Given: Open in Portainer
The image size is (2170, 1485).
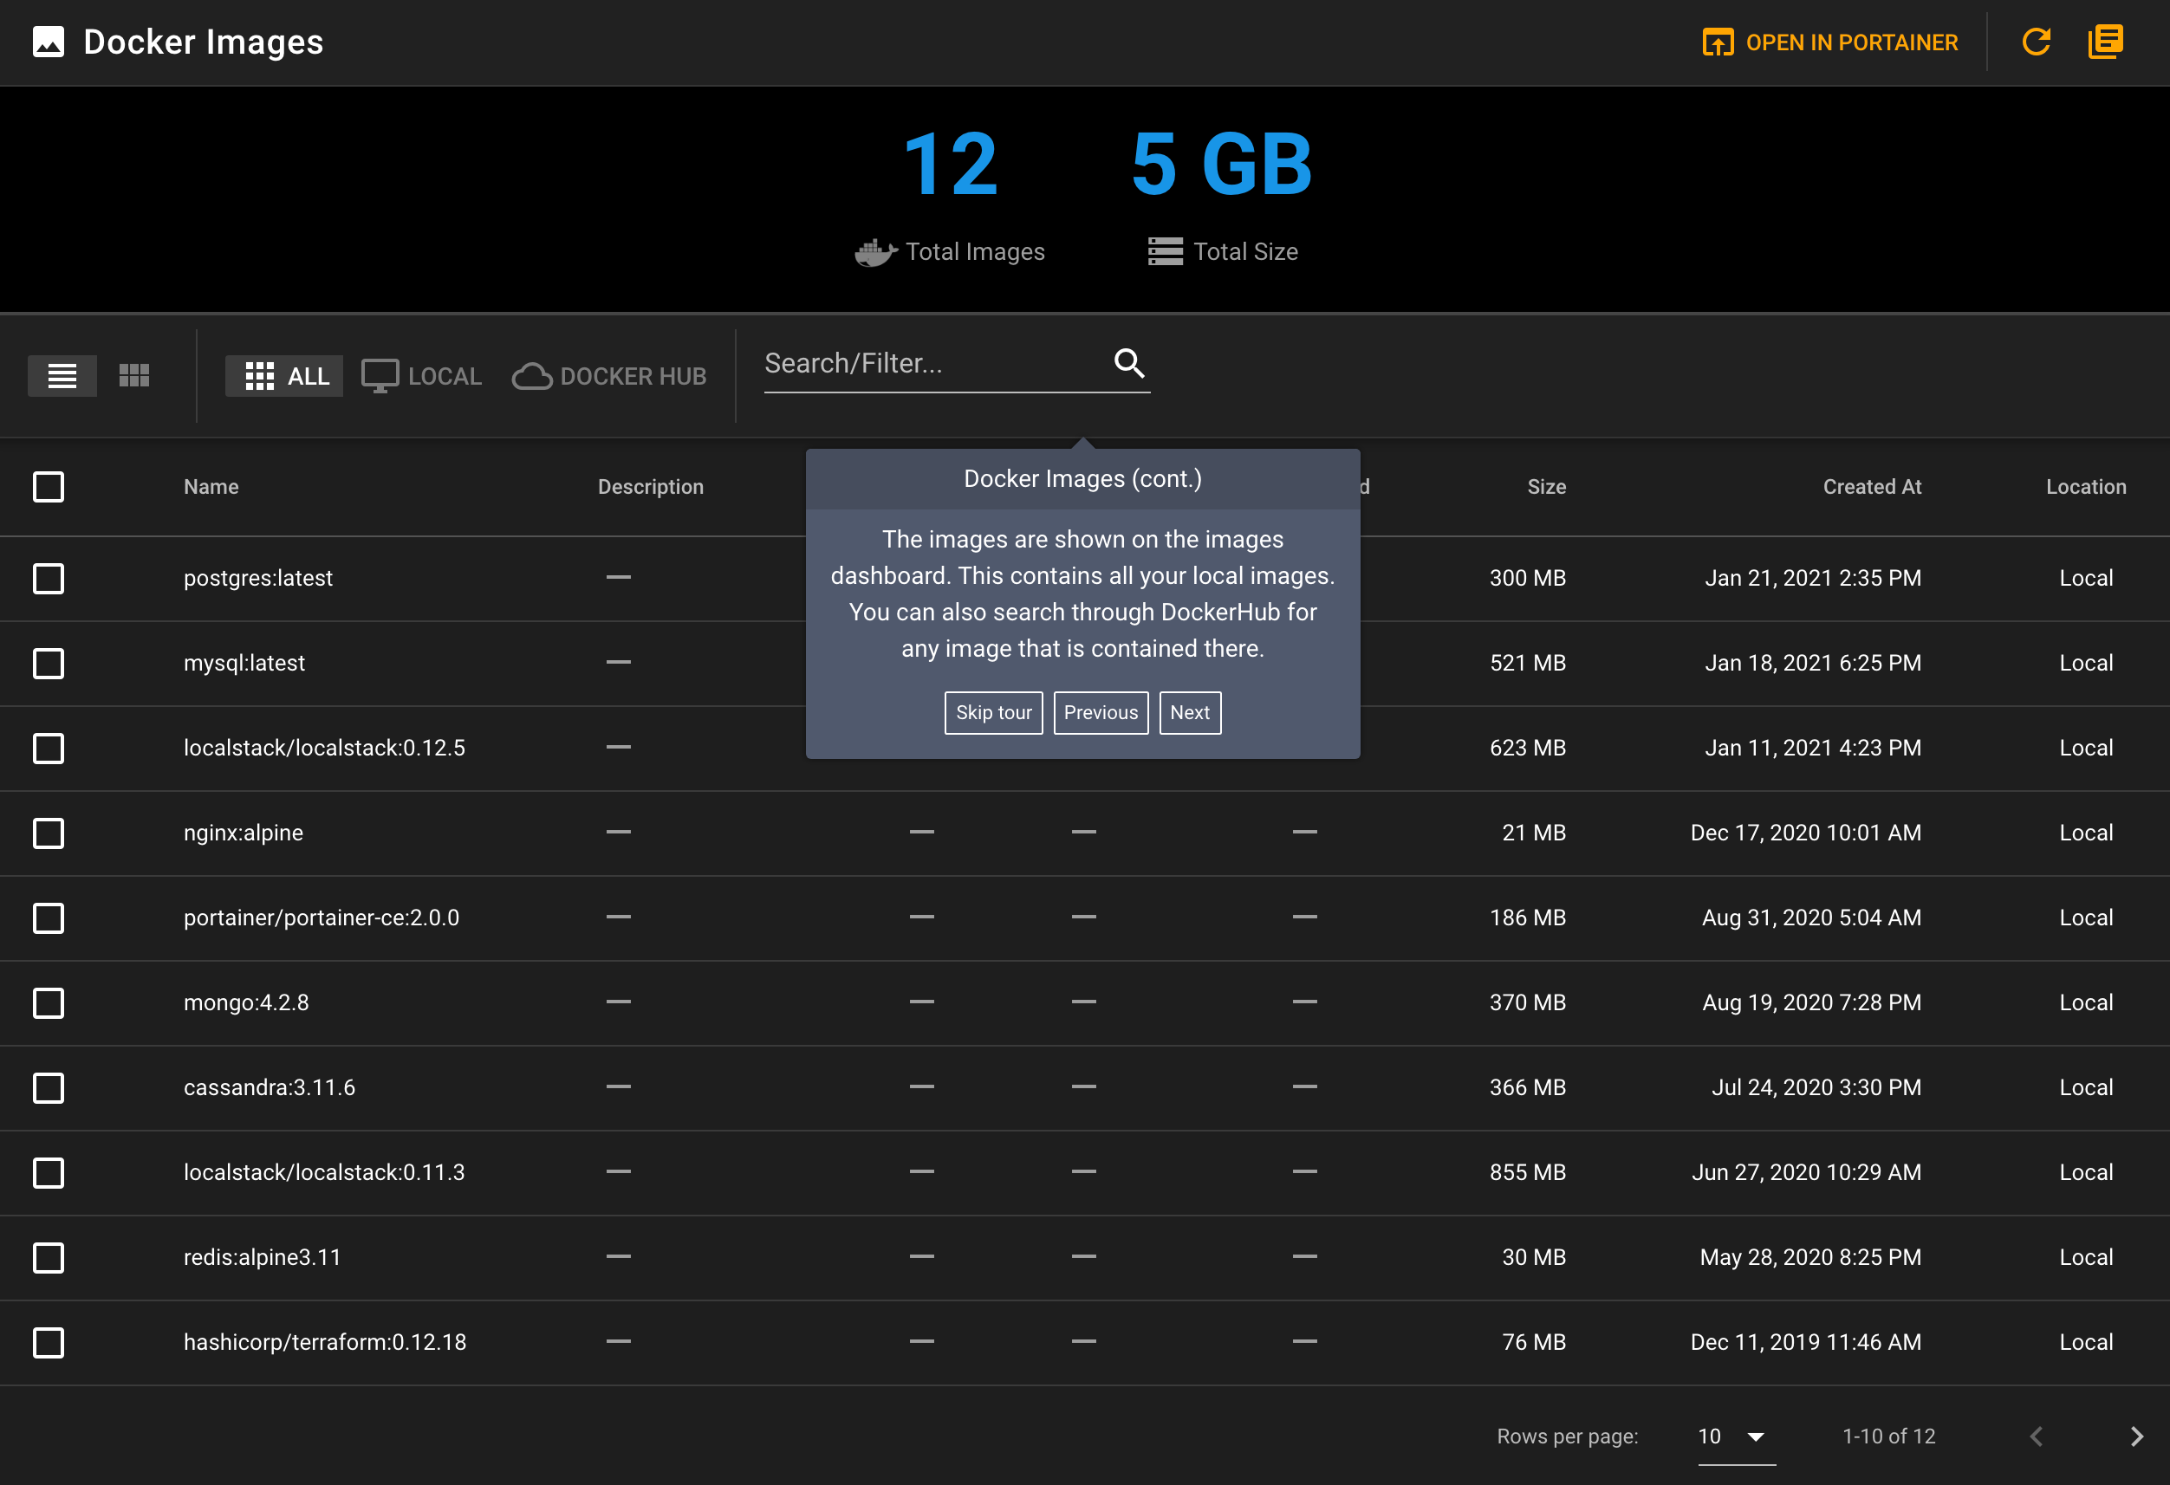Looking at the screenshot, I should pyautogui.click(x=1830, y=42).
